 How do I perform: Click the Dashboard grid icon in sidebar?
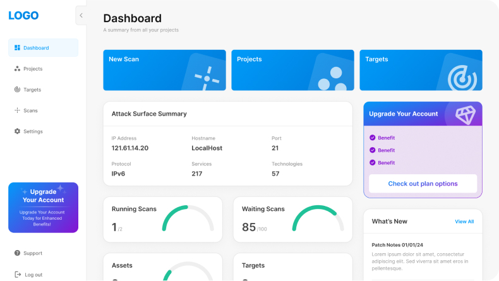(x=17, y=48)
